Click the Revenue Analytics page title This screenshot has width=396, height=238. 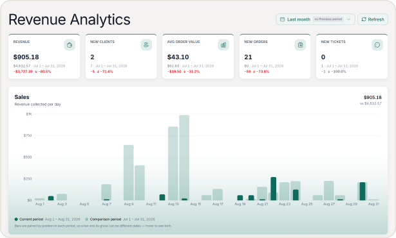tap(70, 20)
